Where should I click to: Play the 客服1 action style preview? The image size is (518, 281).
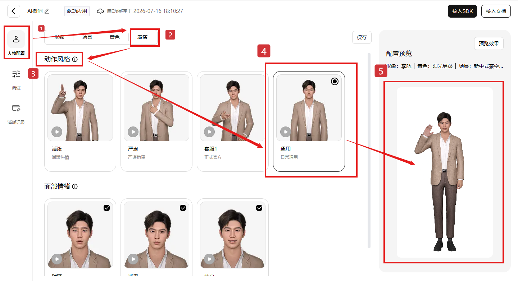pos(209,132)
